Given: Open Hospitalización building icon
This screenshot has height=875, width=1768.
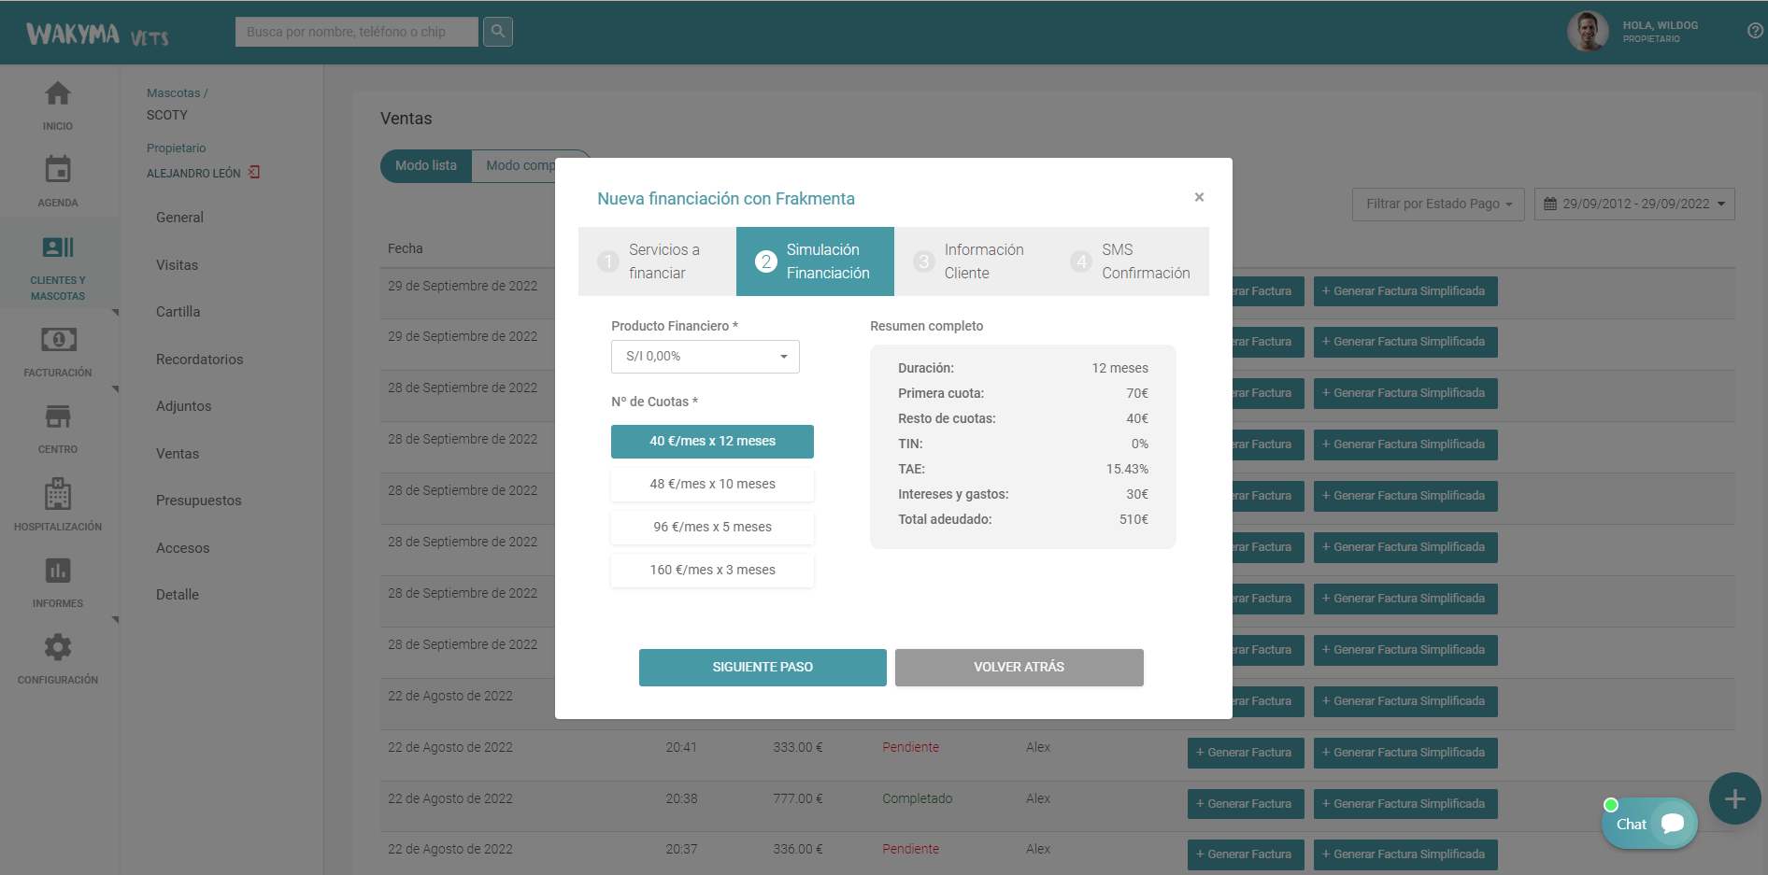Looking at the screenshot, I should coord(58,495).
